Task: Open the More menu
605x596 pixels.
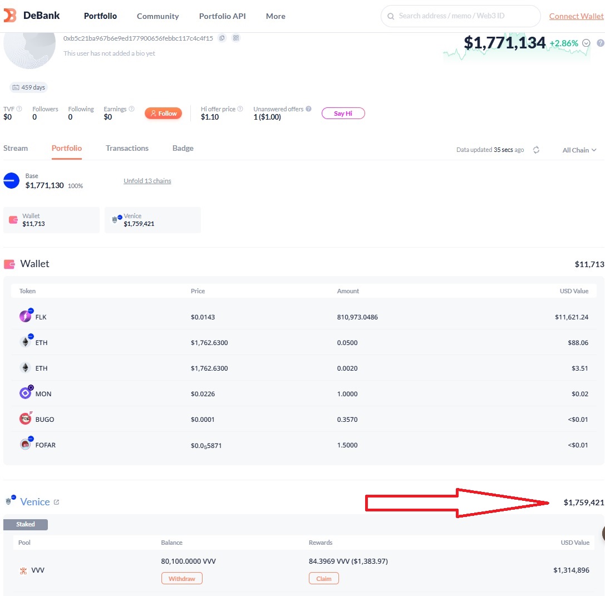Action: (276, 16)
